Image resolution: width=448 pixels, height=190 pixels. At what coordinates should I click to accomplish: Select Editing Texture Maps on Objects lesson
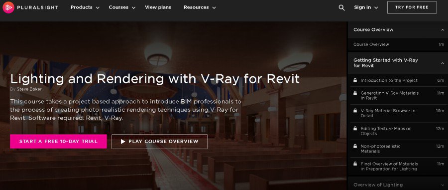click(x=398, y=131)
